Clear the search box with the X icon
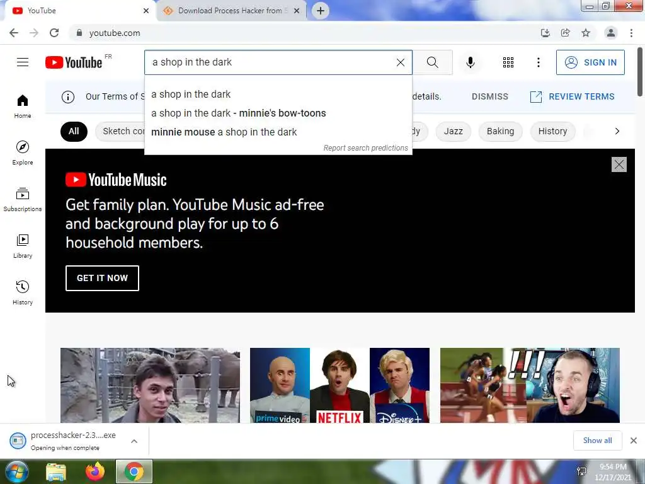 pos(400,62)
